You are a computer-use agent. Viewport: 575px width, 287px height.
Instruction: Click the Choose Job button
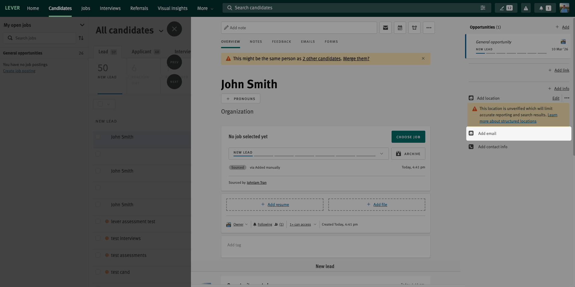[x=408, y=137]
